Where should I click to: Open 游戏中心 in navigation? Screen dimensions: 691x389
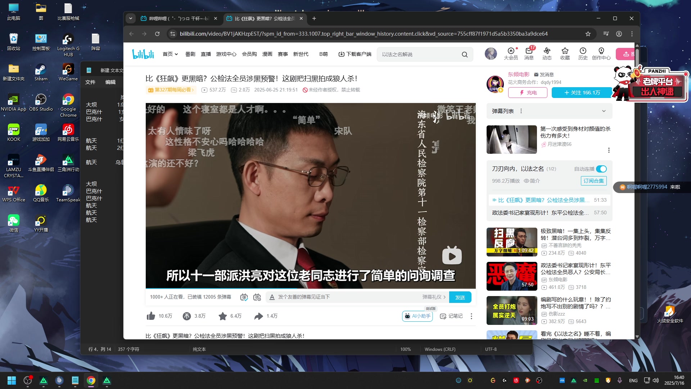click(x=226, y=54)
